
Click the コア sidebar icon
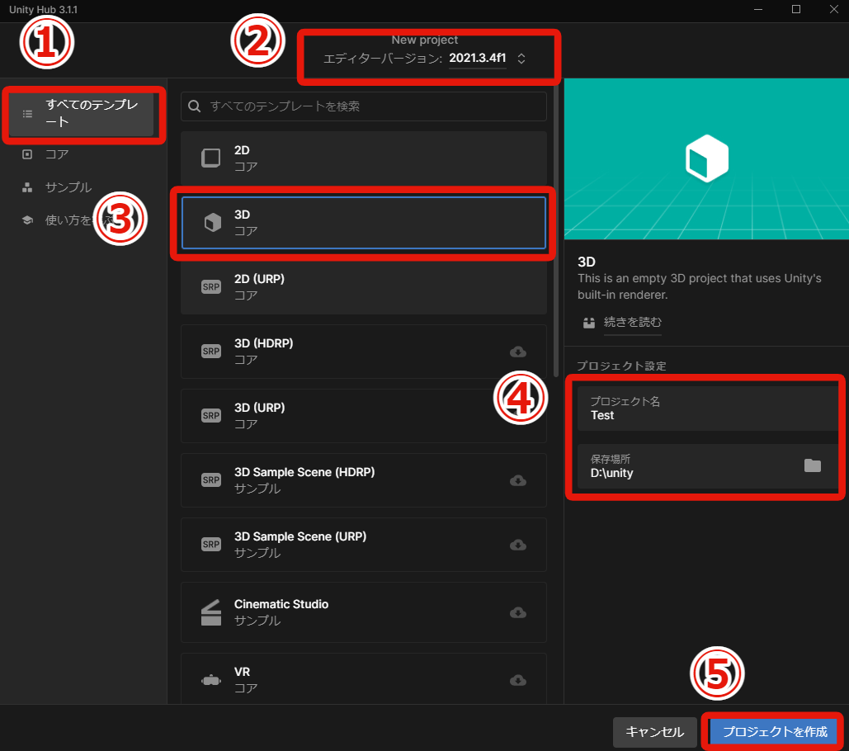coord(27,154)
